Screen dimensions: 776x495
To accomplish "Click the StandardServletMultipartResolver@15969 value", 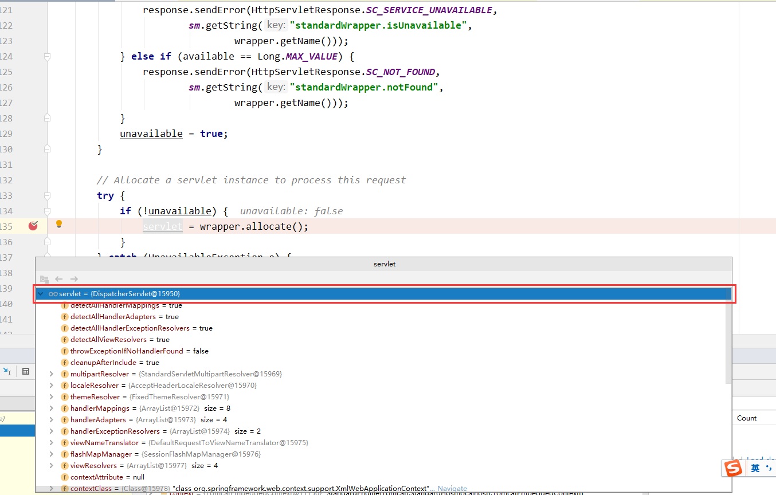I will [210, 374].
